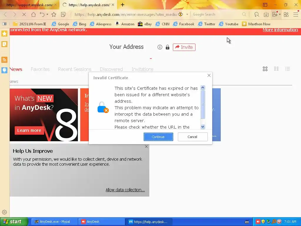Close the Invalid Certificate dialog
This screenshot has height=226, width=301.
[x=209, y=75]
